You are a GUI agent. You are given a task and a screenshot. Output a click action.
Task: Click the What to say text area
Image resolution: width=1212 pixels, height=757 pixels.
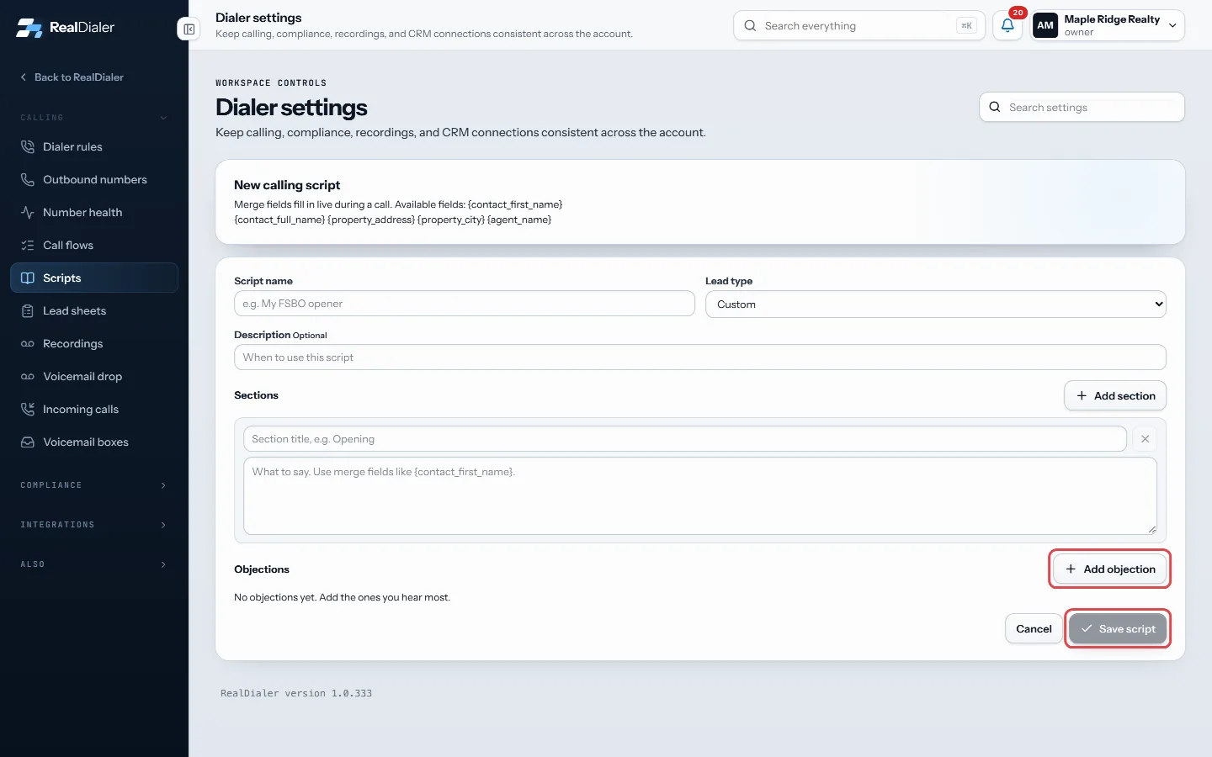(x=700, y=496)
